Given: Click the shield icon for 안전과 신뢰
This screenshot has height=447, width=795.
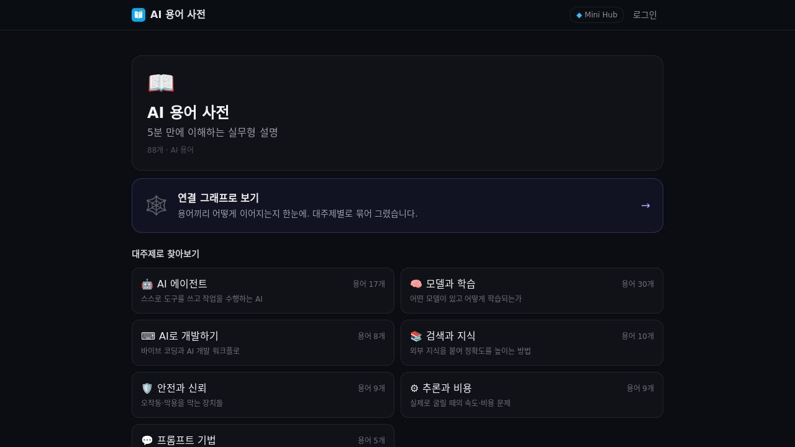Looking at the screenshot, I should pyautogui.click(x=147, y=389).
